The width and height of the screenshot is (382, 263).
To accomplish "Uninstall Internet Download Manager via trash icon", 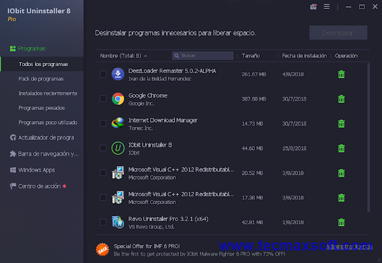I will click(341, 123).
